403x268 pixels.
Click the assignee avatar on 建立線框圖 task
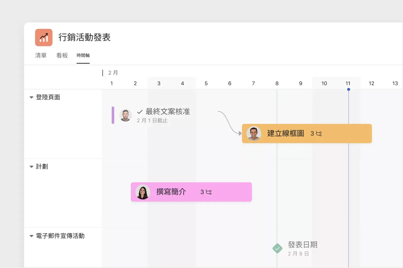[254, 133]
